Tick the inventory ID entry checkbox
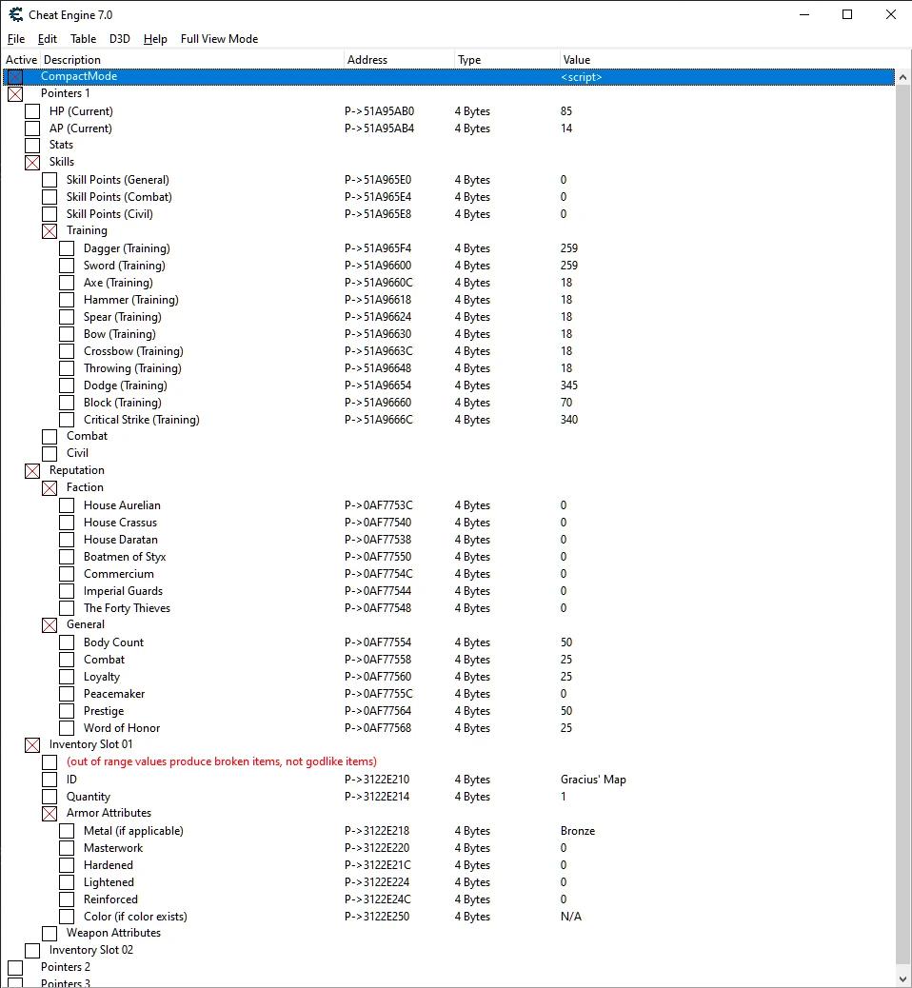The image size is (912, 988). (x=50, y=780)
